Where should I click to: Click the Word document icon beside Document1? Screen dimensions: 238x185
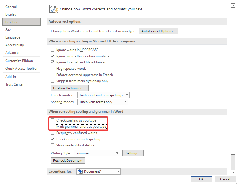click(80, 171)
